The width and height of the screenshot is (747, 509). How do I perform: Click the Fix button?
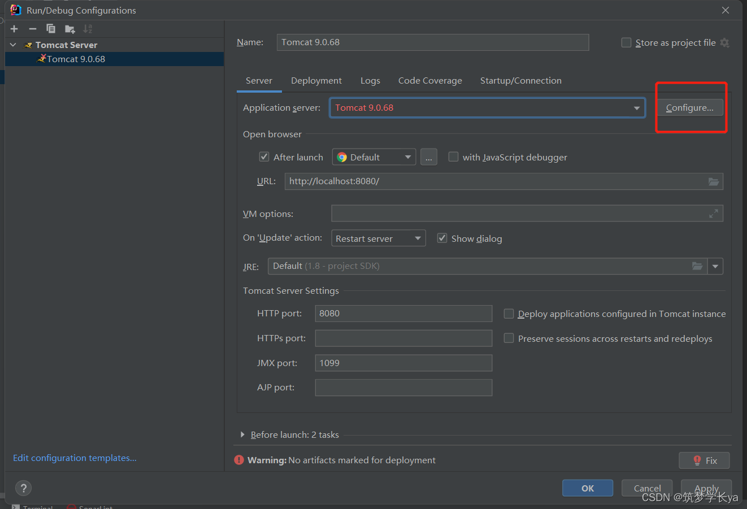point(704,460)
